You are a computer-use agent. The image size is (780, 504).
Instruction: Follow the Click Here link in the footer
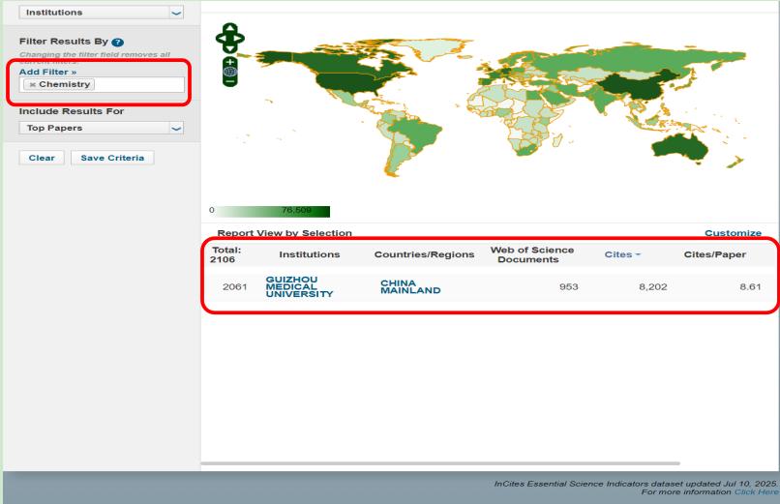(x=756, y=491)
